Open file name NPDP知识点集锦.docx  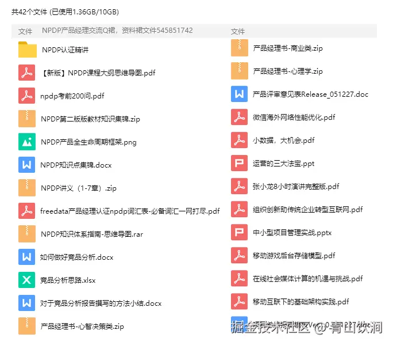[76, 165]
